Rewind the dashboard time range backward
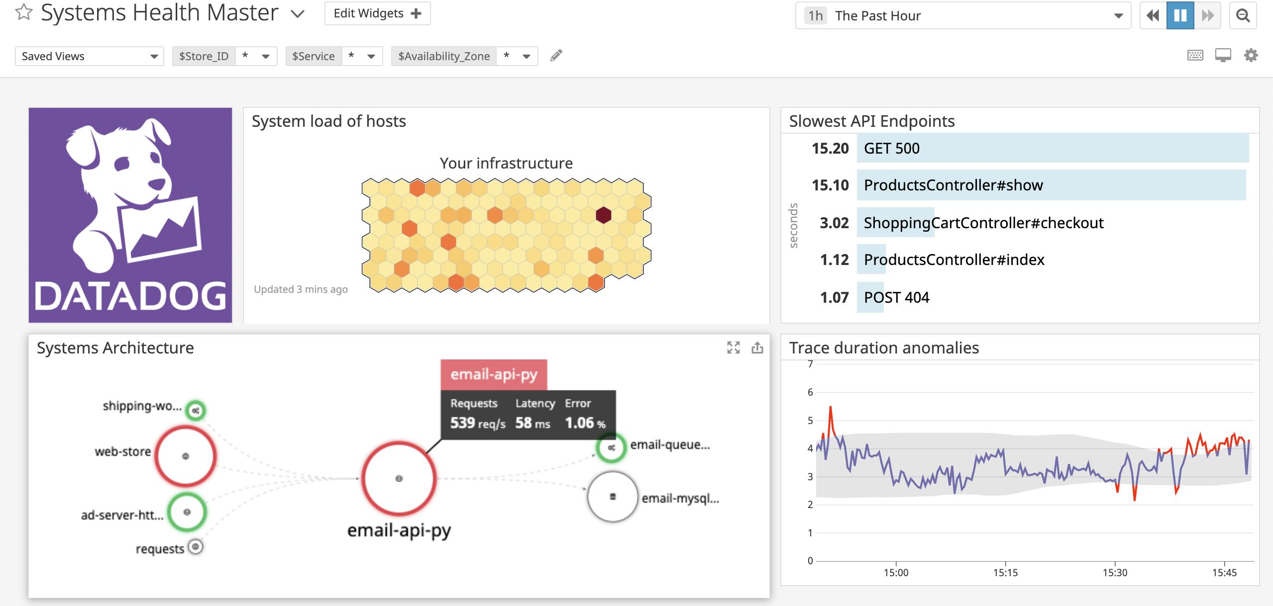 (1152, 15)
